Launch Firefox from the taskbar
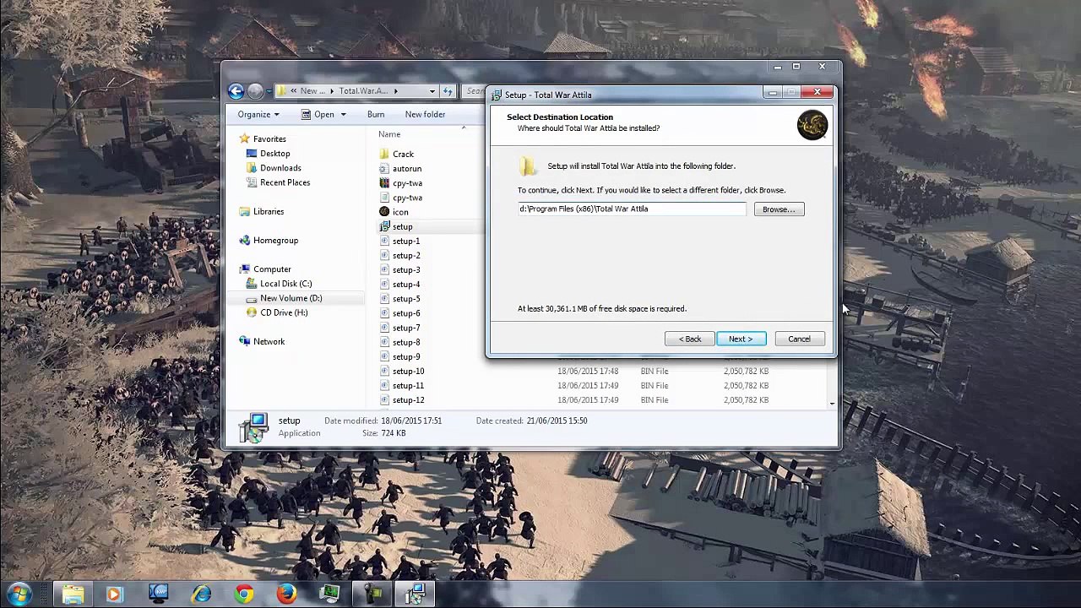The image size is (1081, 608). click(x=287, y=594)
